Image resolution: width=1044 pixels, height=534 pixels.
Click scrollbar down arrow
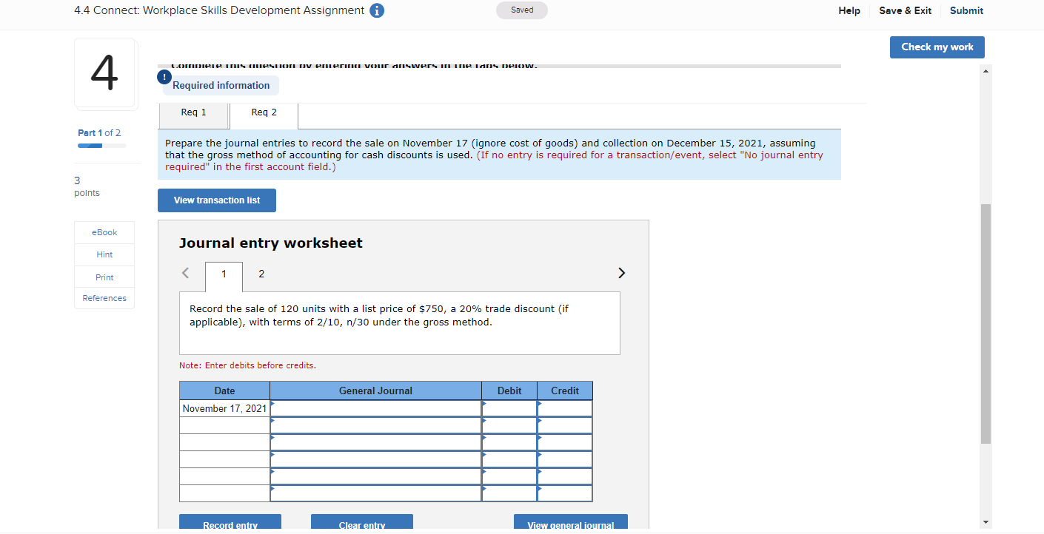coord(986,522)
